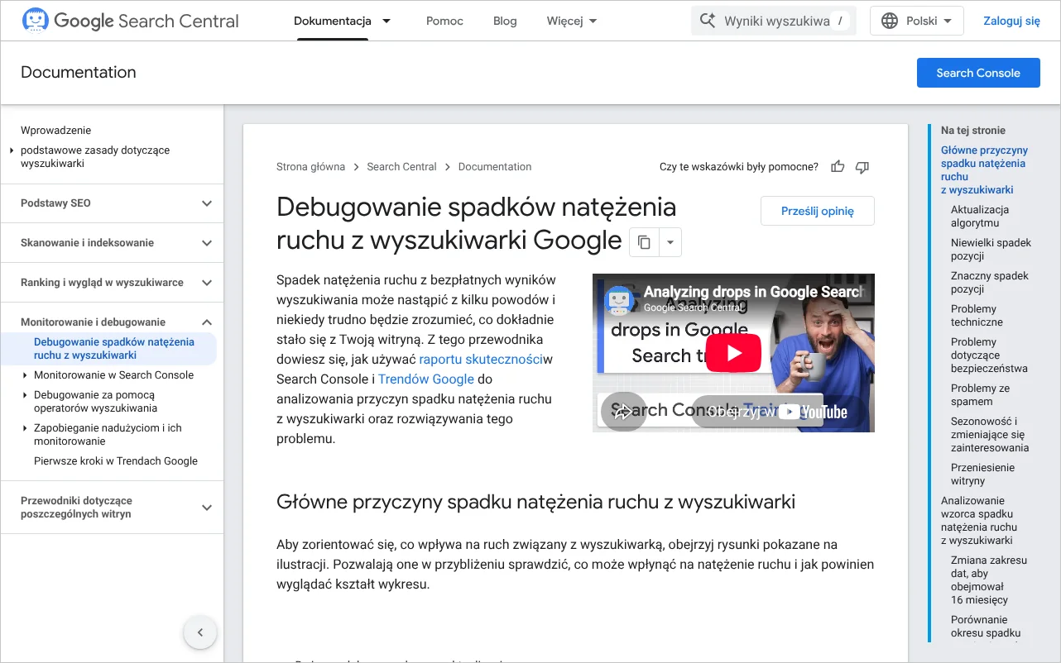This screenshot has width=1061, height=663.
Task: Open the Blog tab
Action: pos(505,21)
